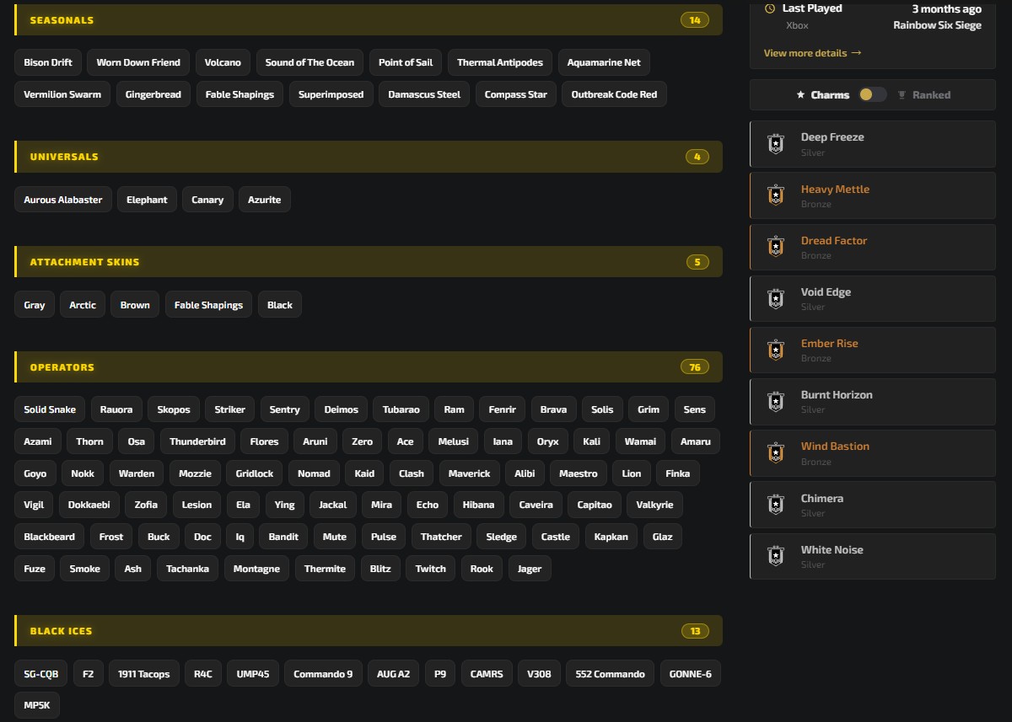
Task: Click the GONNE-6 black ice tag
Action: 690,674
